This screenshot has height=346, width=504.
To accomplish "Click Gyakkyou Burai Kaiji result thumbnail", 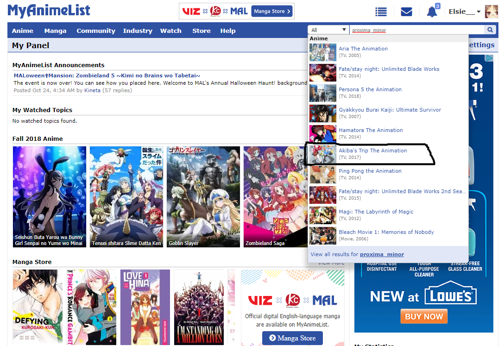I will pyautogui.click(x=323, y=113).
